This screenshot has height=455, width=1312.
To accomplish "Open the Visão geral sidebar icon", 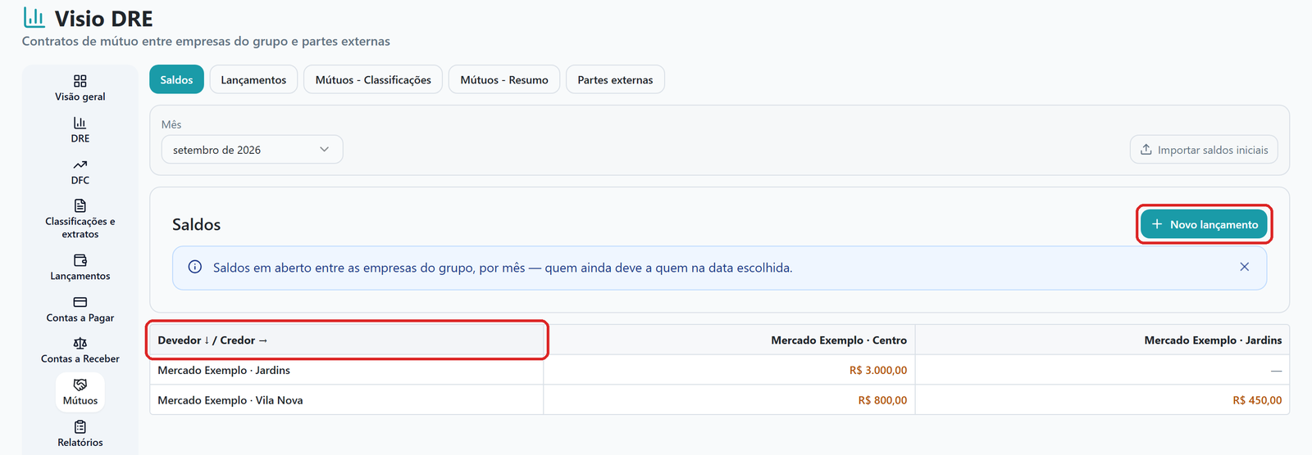I will (80, 81).
